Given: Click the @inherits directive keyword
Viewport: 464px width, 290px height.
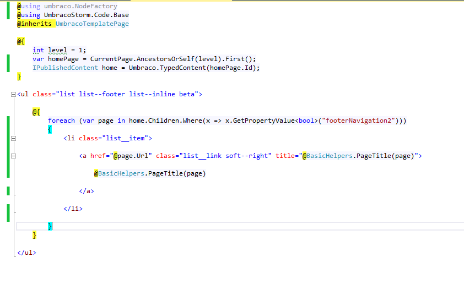Looking at the screenshot, I should 34,24.
